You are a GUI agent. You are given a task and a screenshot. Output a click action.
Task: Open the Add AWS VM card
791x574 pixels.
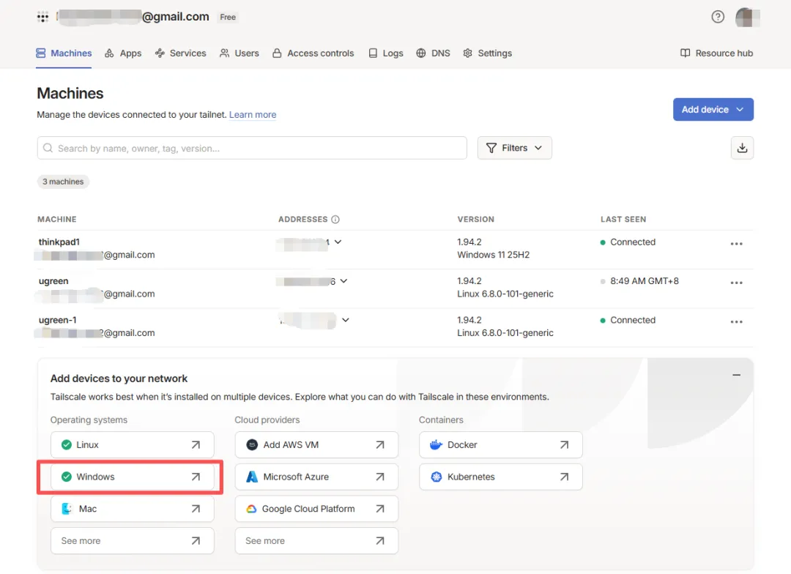point(316,445)
